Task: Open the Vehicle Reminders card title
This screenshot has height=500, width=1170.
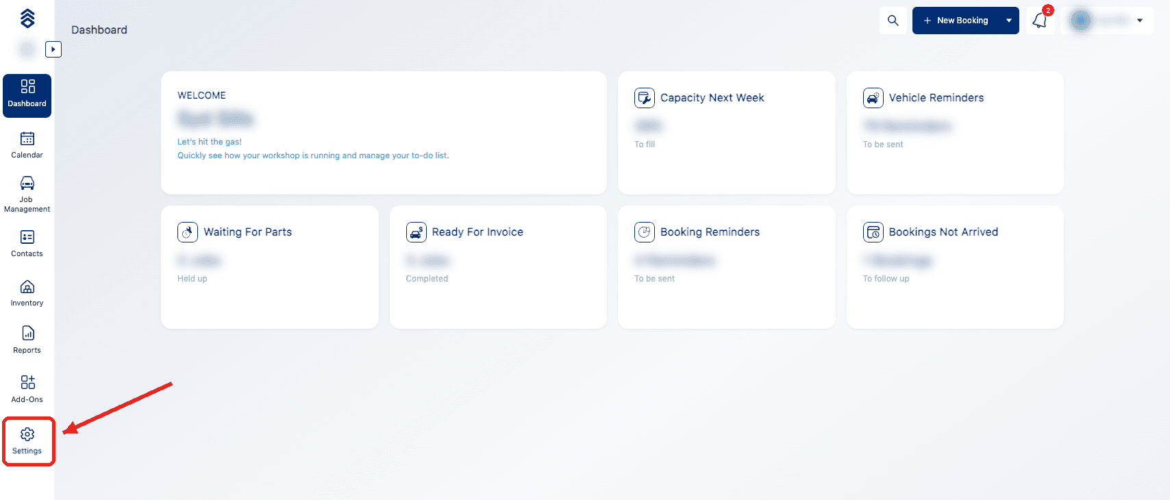Action: click(x=936, y=98)
